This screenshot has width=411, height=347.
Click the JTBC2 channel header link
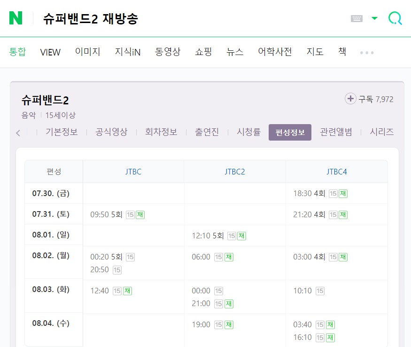pos(235,172)
